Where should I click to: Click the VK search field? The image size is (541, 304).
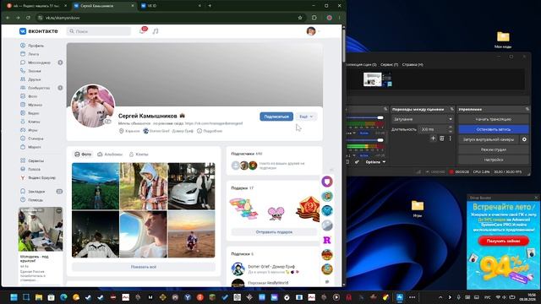click(99, 31)
